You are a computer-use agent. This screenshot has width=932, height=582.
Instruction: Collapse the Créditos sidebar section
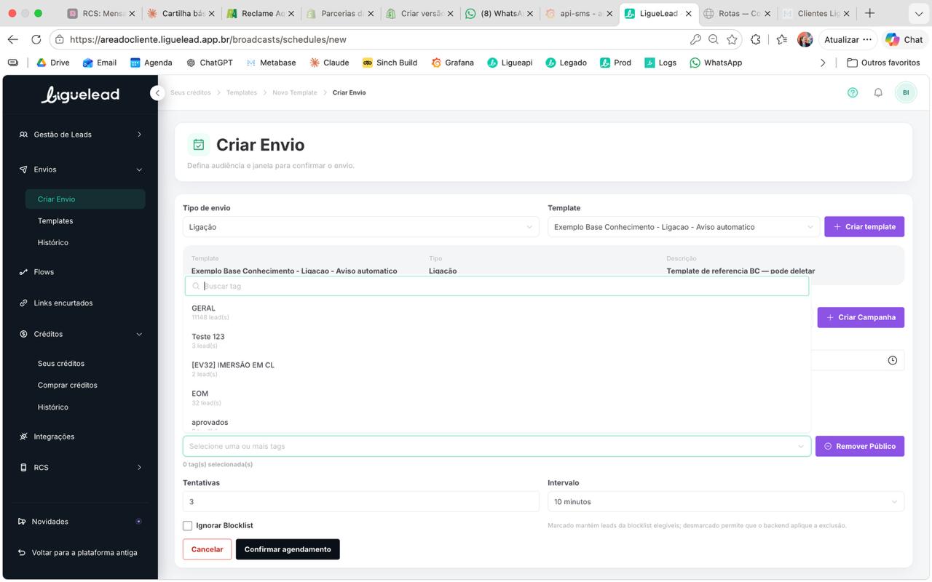[x=80, y=334]
